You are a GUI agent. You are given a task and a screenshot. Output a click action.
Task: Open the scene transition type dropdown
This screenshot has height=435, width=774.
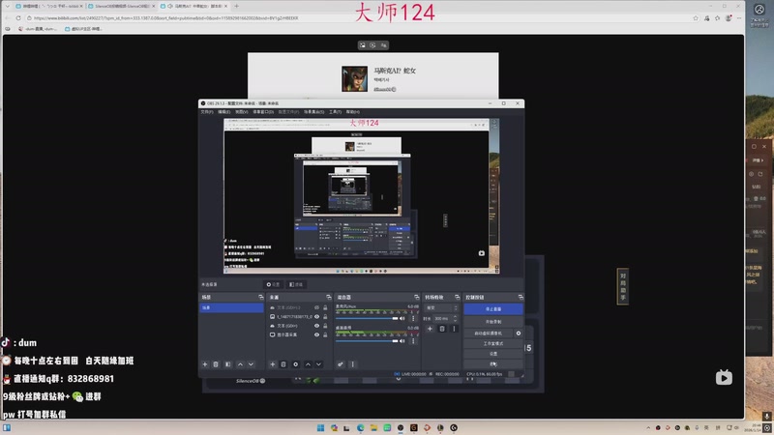[440, 307]
